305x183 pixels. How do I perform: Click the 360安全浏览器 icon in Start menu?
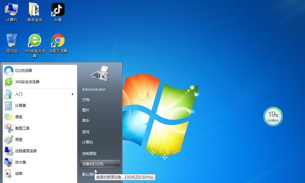click(x=9, y=82)
